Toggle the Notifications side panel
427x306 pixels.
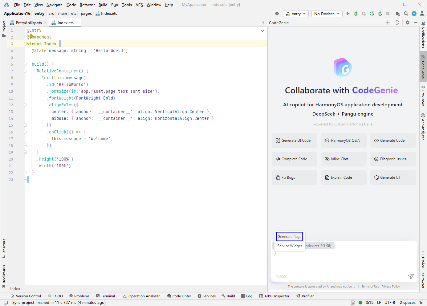click(x=423, y=35)
